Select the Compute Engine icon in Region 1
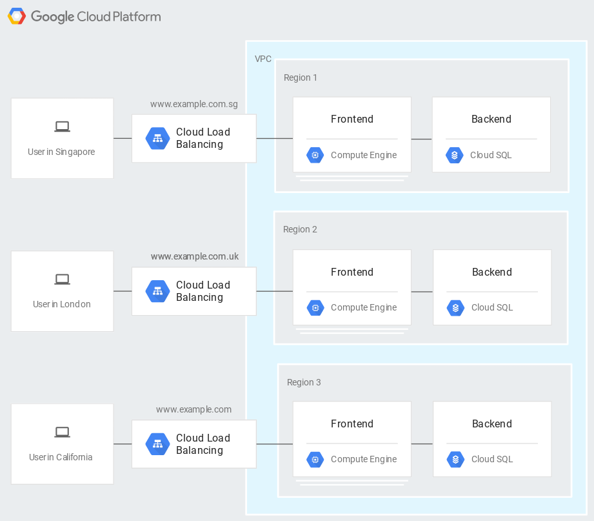The height and width of the screenshot is (521, 594). coord(315,155)
